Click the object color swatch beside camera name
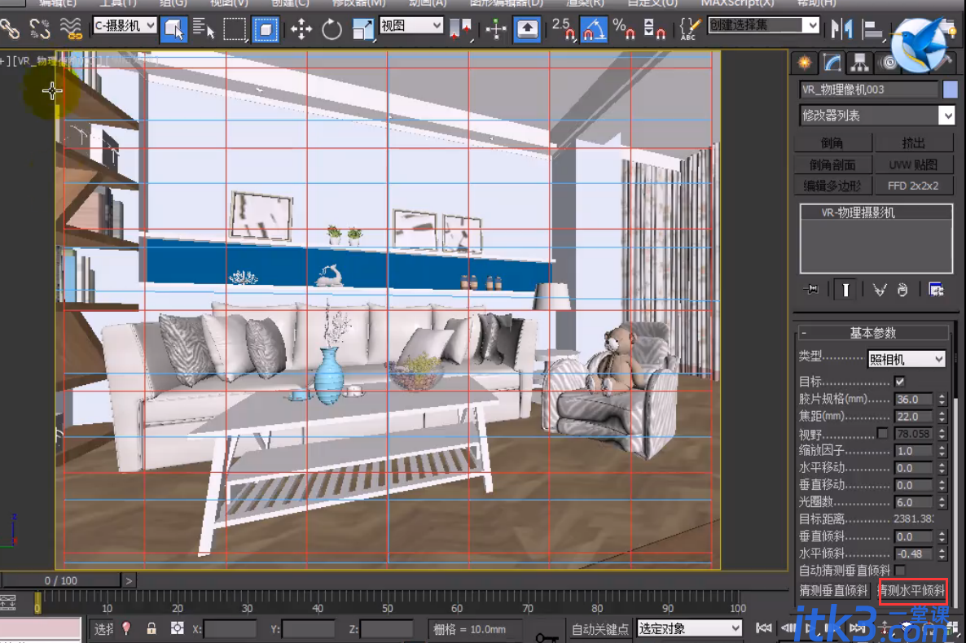 pyautogui.click(x=950, y=90)
